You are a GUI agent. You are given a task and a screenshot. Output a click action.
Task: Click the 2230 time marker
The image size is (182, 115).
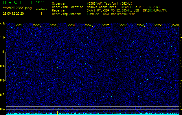click(x=175, y=25)
